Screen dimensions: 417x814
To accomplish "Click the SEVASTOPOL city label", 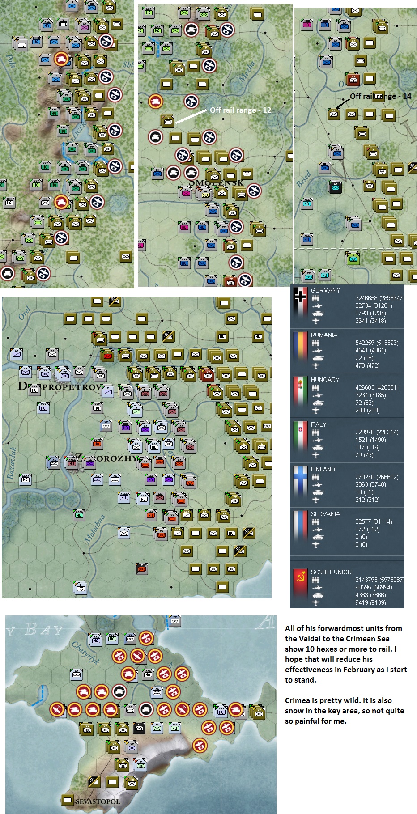I will pos(98,801).
